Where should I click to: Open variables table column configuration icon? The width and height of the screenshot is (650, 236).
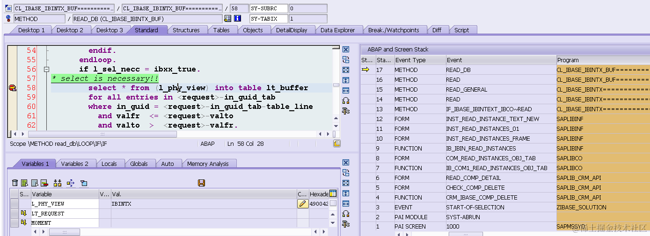[333, 193]
